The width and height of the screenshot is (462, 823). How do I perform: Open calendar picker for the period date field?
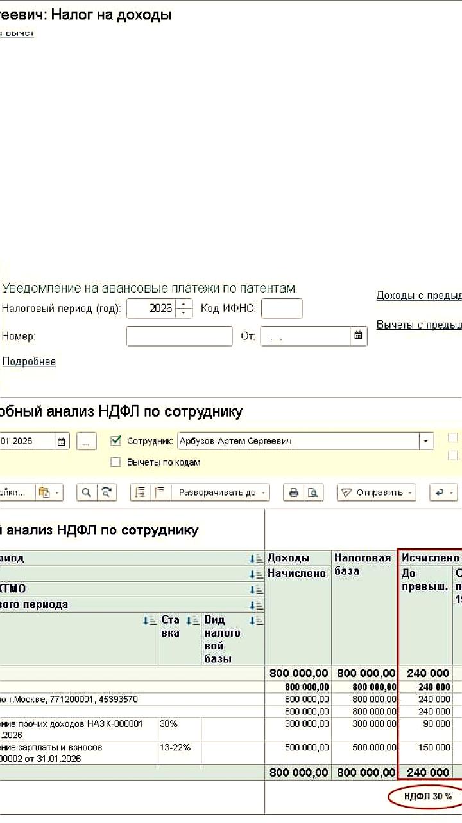tap(62, 442)
